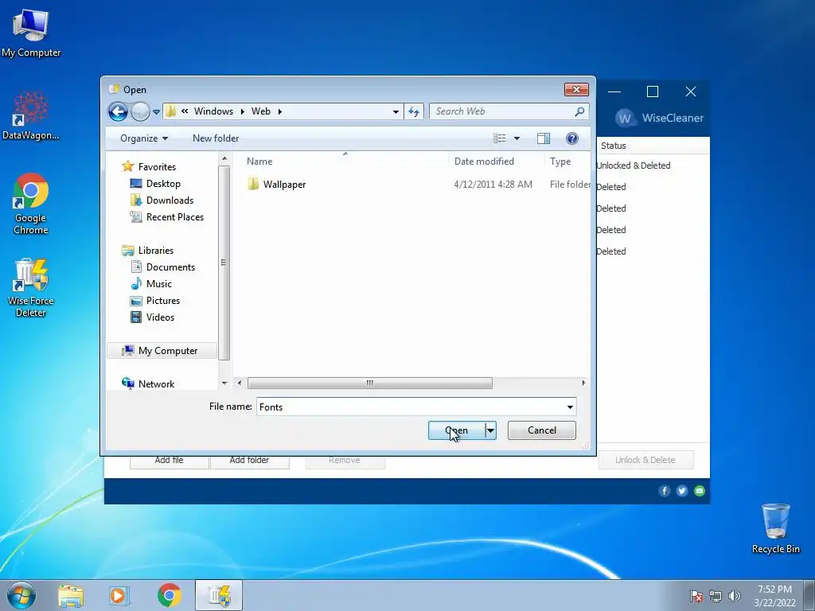Open Windows Media Player from taskbar
This screenshot has height=611, width=815.
point(119,595)
